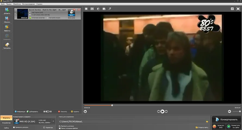This screenshot has height=130, width=242.
Task: Click the Программы icon in sidebar
Action: pos(7,45)
